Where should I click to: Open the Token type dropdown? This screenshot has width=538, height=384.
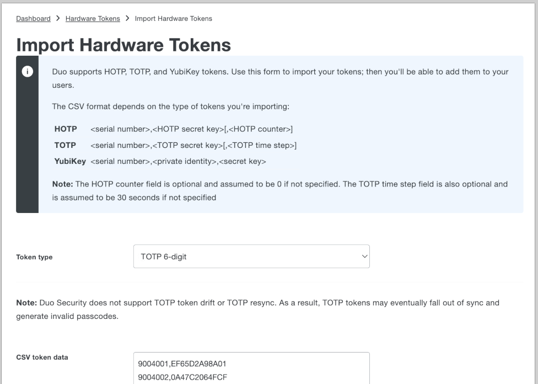tap(251, 257)
